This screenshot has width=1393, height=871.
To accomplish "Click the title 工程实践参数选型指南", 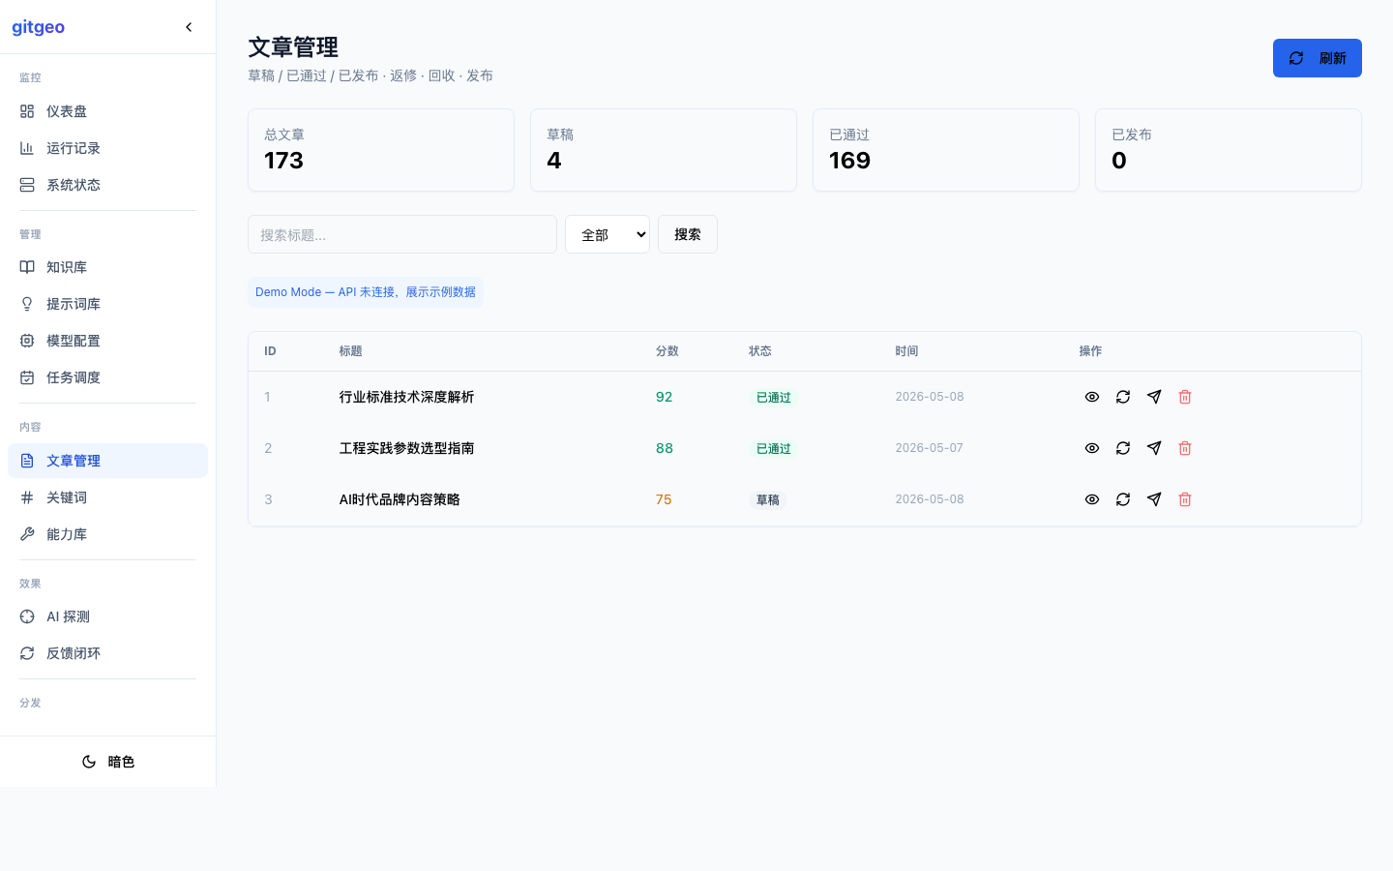I will click(x=406, y=448).
